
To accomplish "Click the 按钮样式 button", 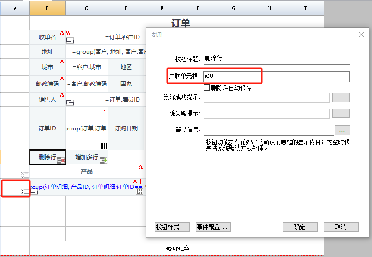I will (x=173, y=227).
